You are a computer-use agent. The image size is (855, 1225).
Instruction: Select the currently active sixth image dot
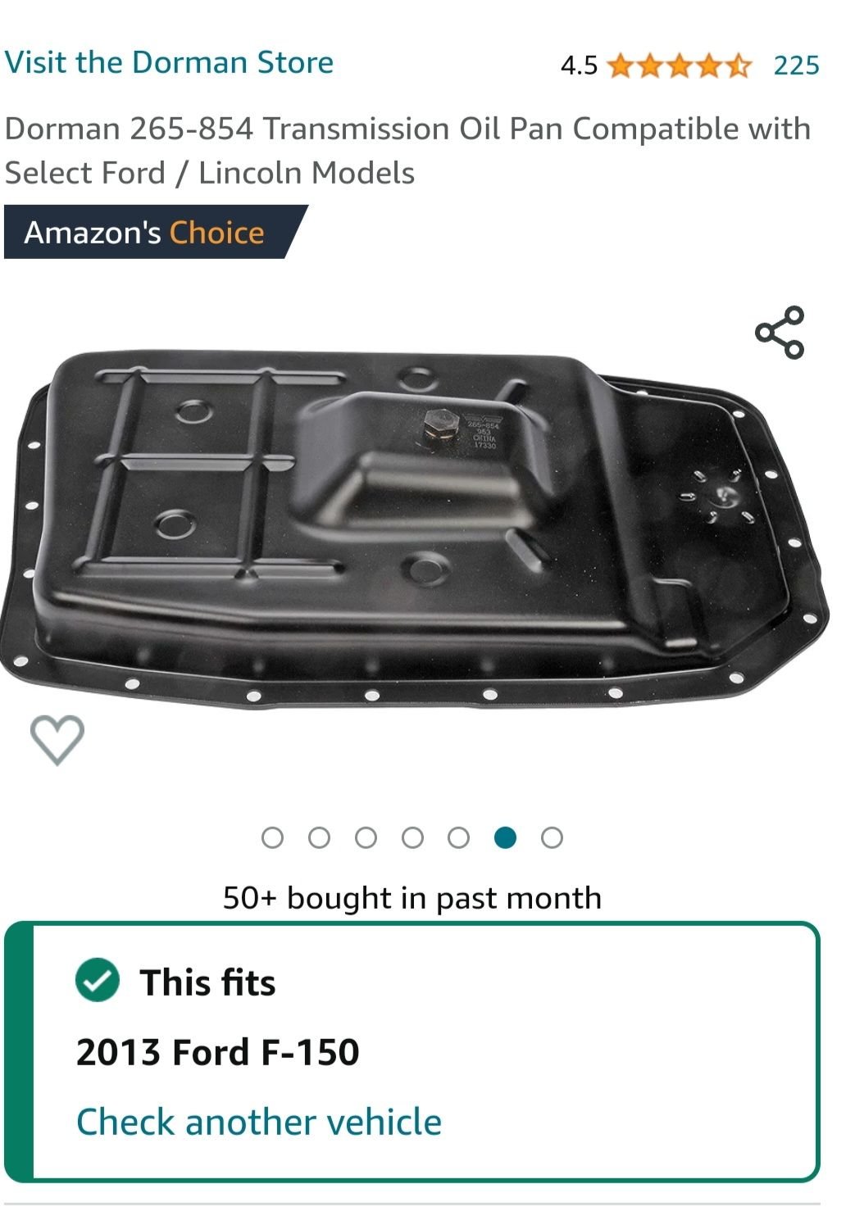[x=506, y=837]
